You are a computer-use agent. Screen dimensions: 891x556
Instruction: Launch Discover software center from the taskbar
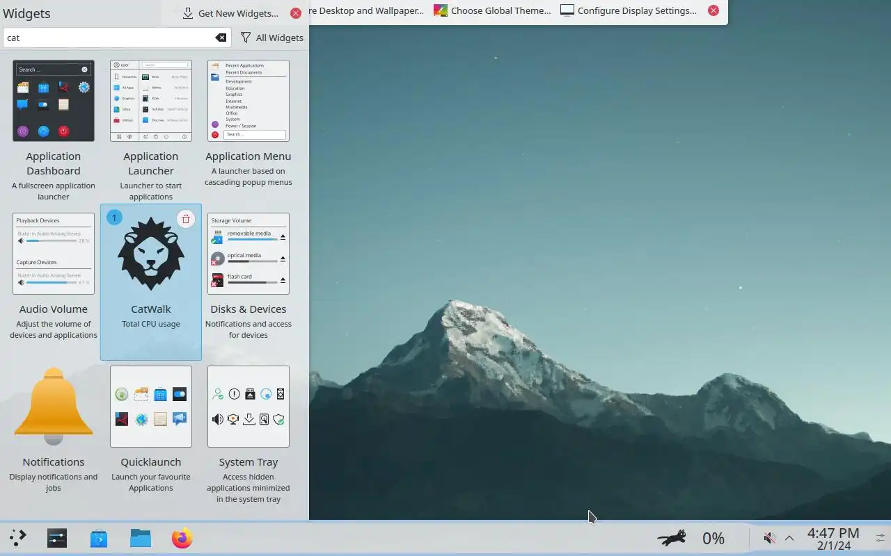pos(99,538)
